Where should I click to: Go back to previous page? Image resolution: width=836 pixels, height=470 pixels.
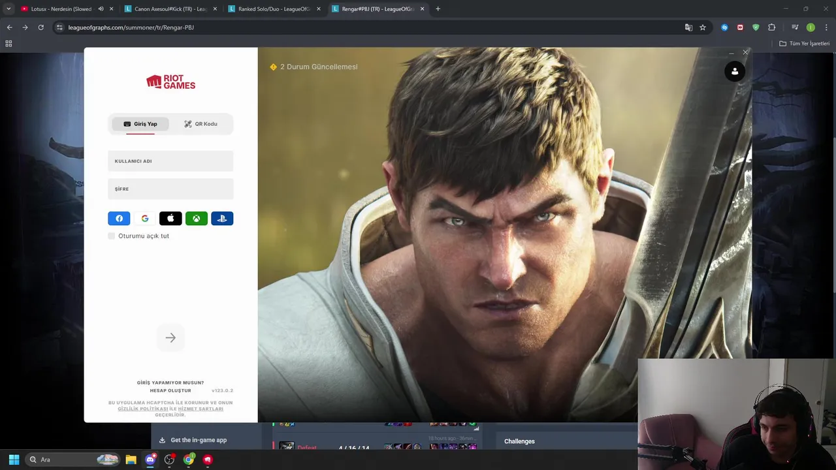[9, 27]
